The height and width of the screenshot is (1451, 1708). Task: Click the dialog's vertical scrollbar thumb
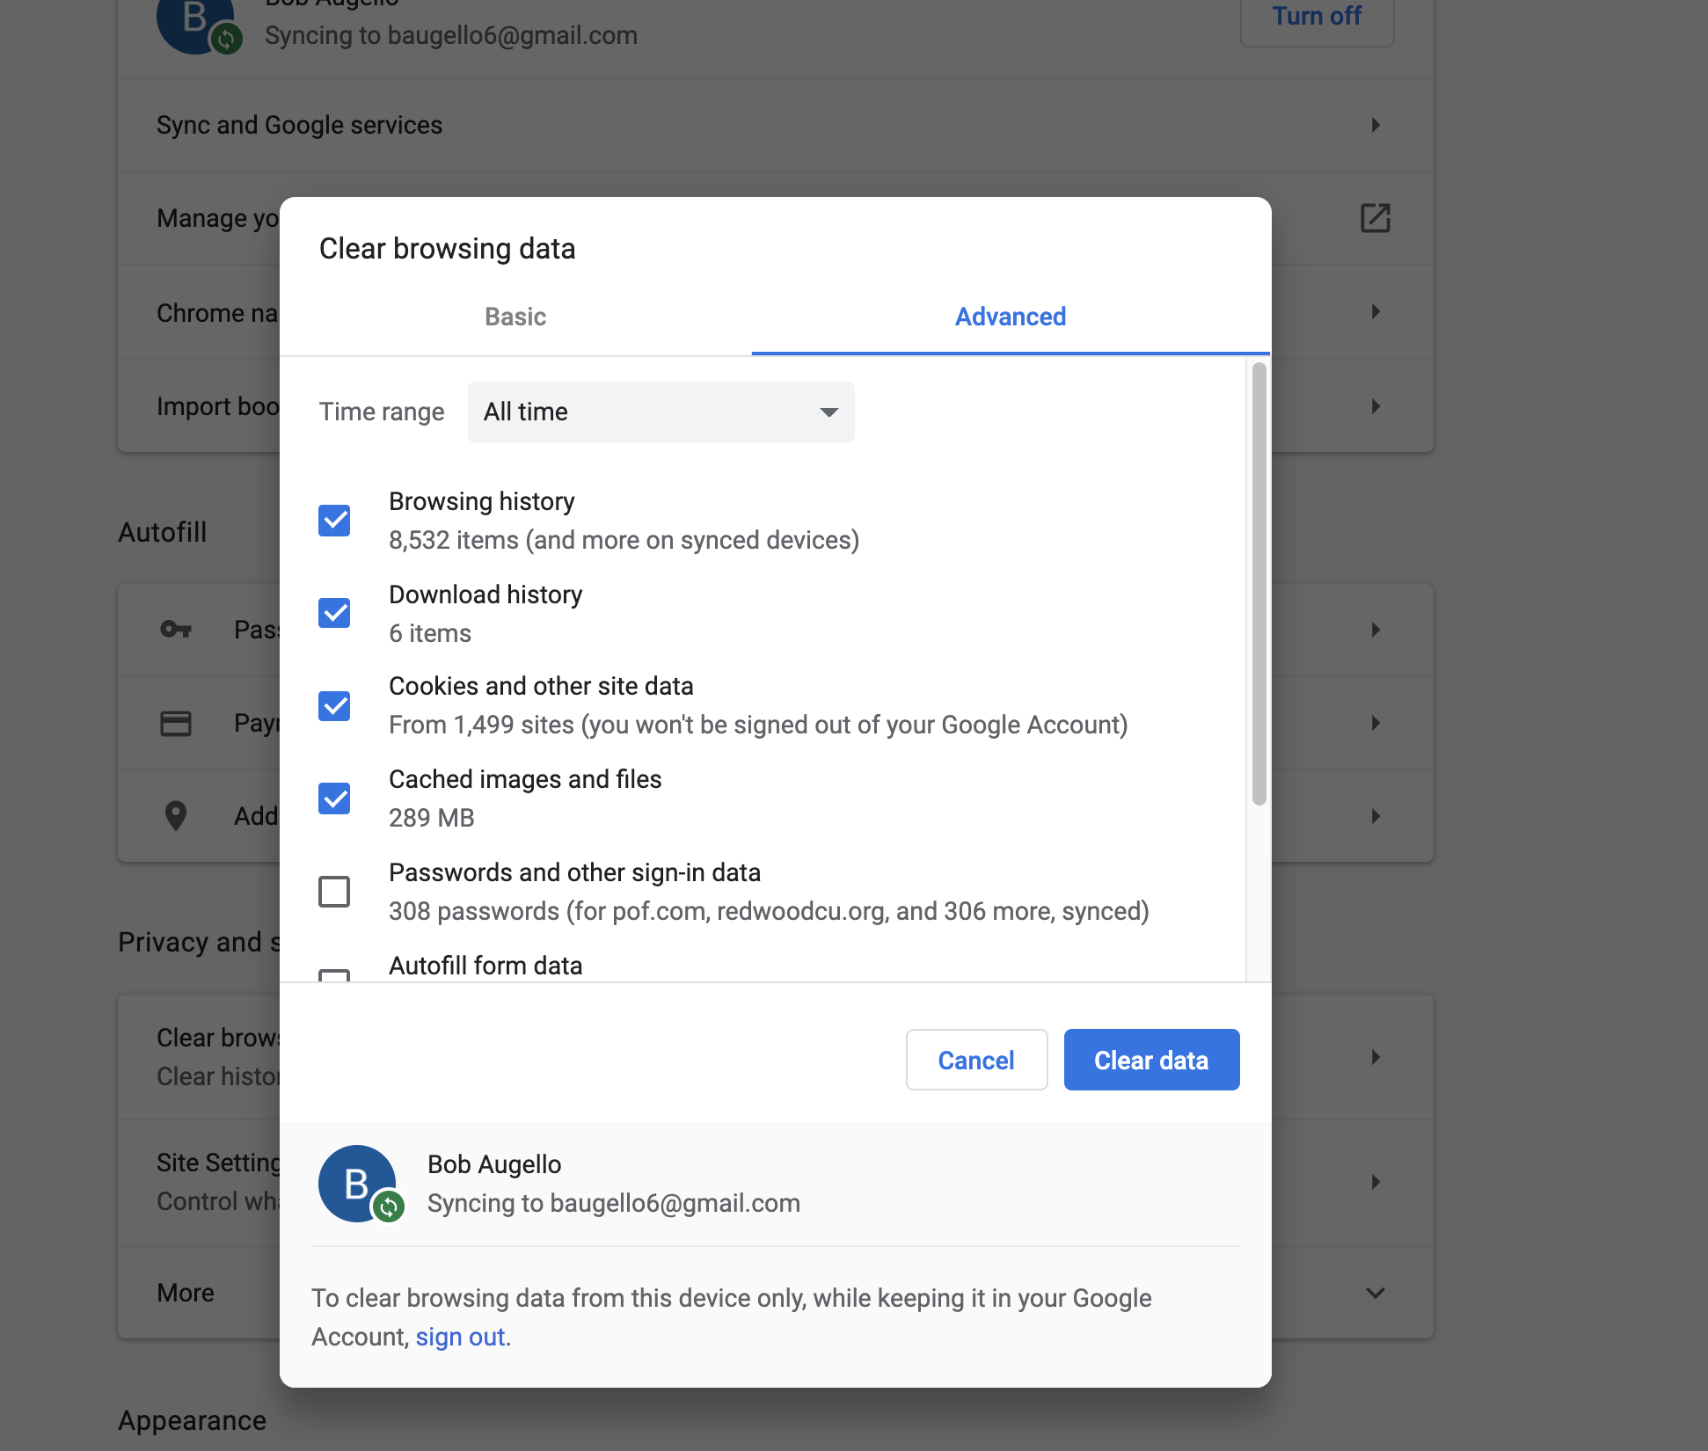(1259, 584)
